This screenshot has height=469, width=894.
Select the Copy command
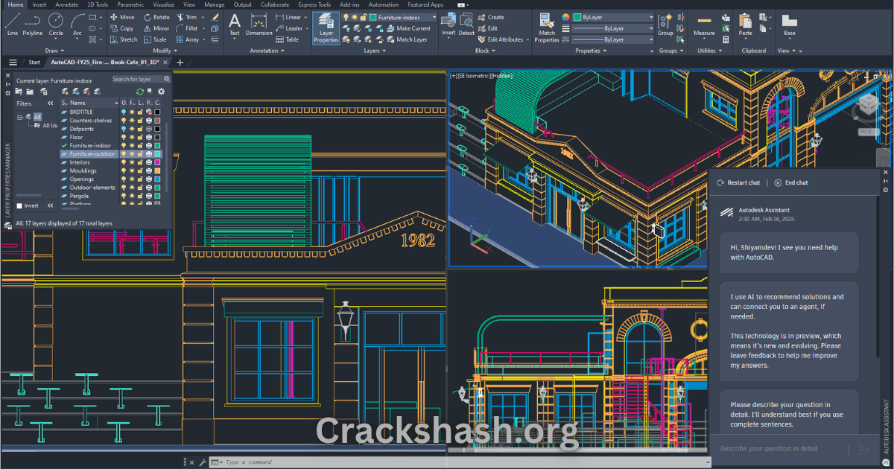[x=121, y=28]
